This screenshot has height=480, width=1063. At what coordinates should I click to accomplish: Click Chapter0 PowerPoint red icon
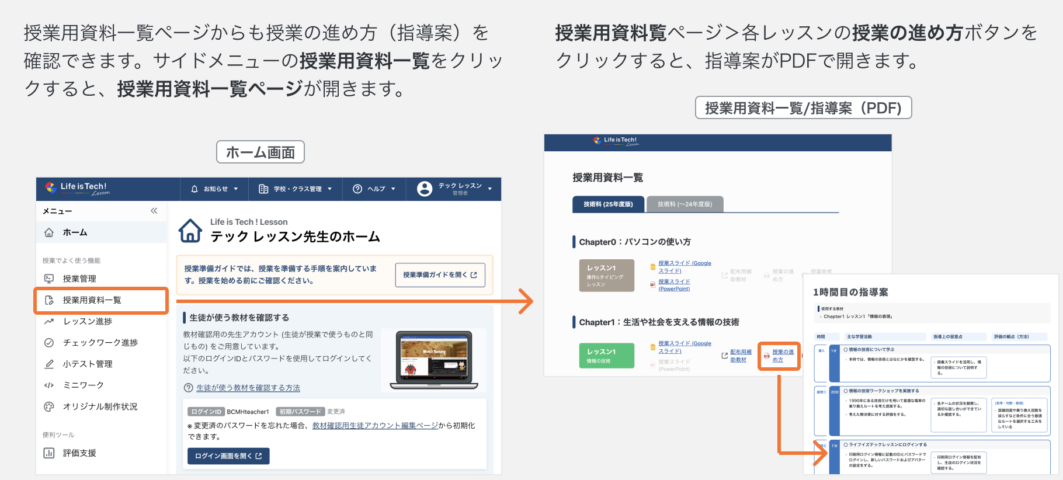tap(653, 284)
